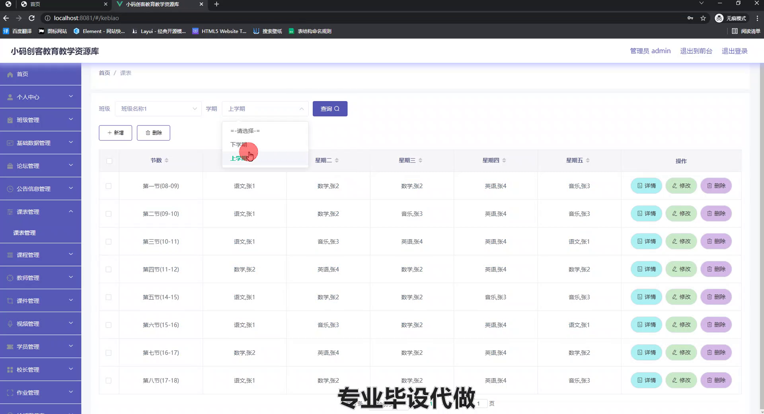Collapse the 学期 dropdown showing 上学期

[x=265, y=109]
